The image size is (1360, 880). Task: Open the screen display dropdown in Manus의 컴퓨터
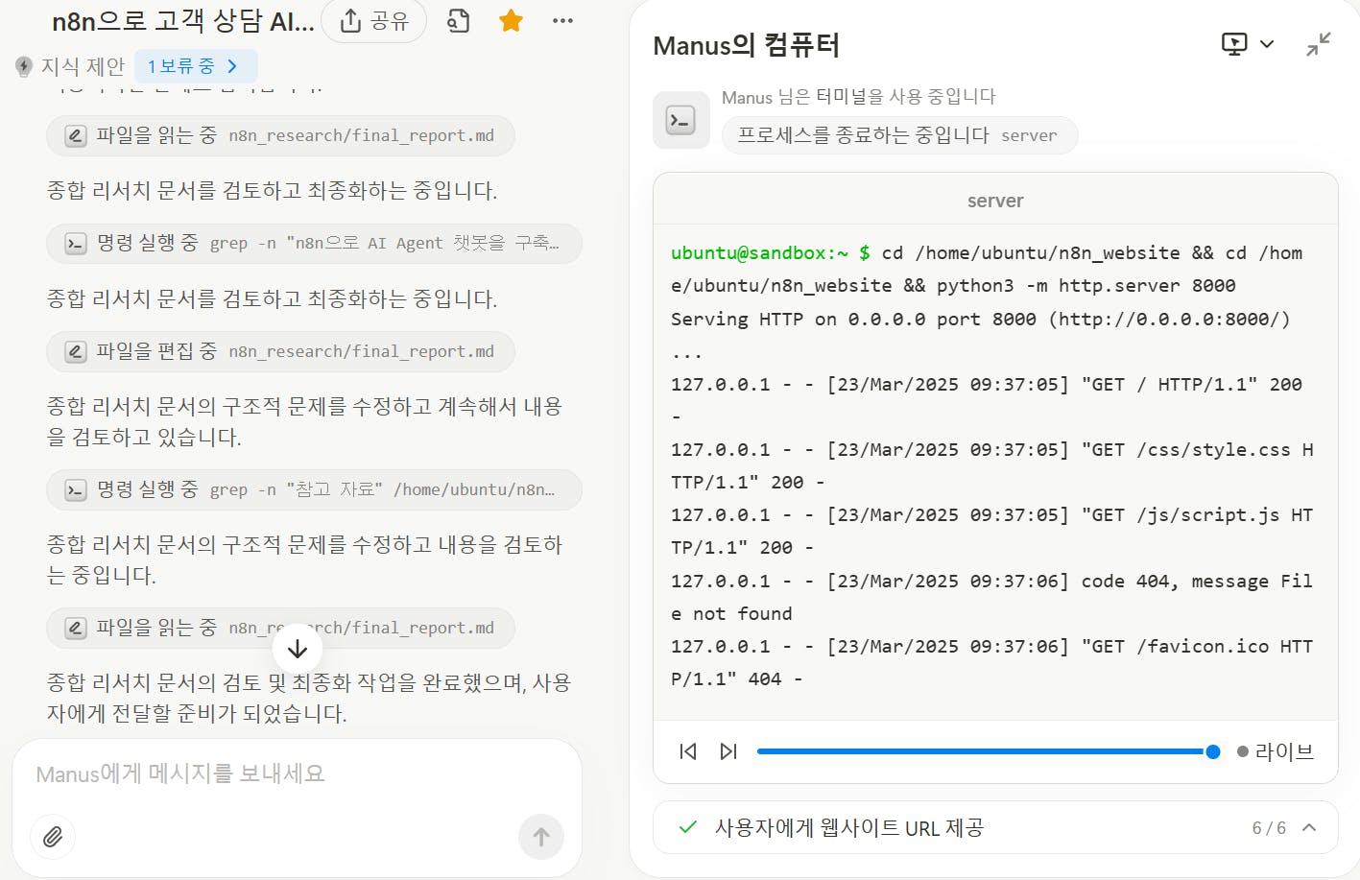coord(1248,44)
